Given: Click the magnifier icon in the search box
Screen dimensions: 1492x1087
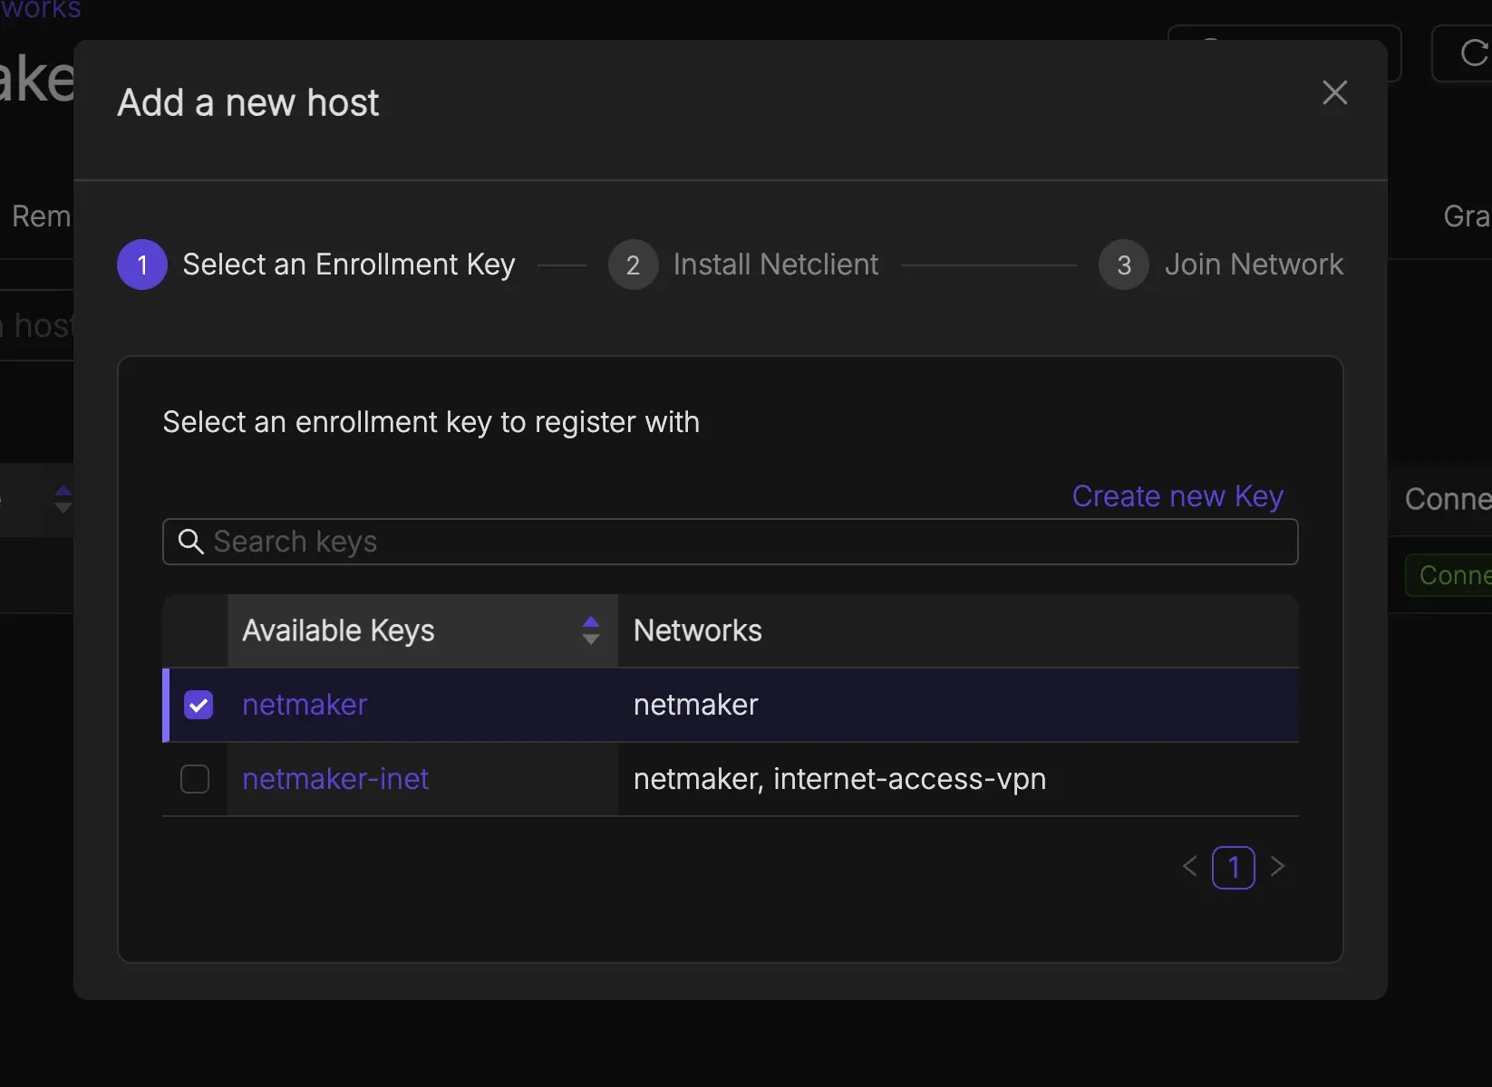Looking at the screenshot, I should 190,542.
